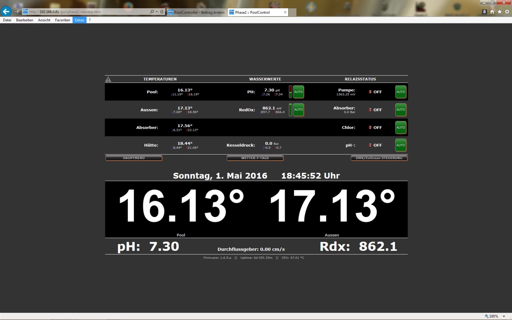Image resolution: width=512 pixels, height=320 pixels.
Task: Click the Uptime 6d 05h 29m text
Action: (x=256, y=258)
